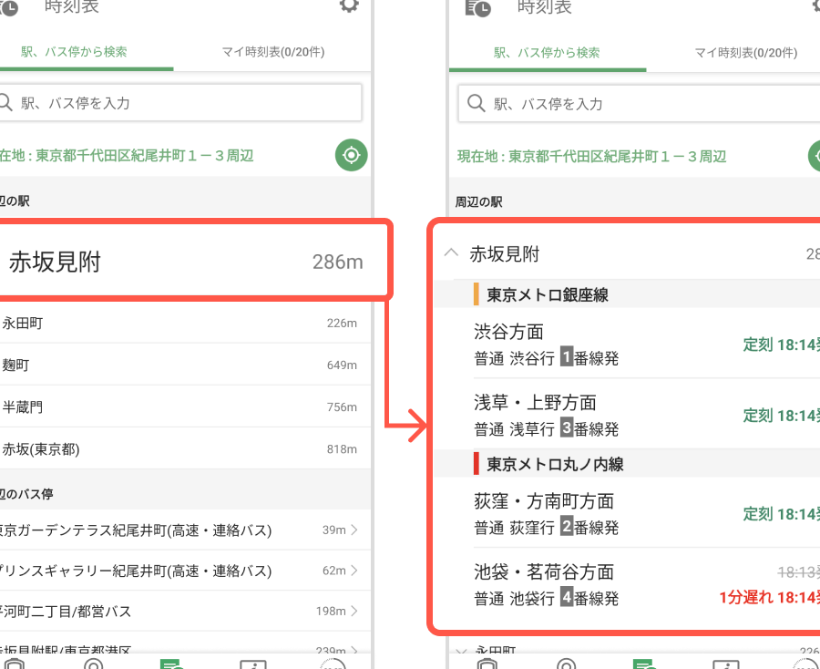This screenshot has height=669, width=820.
Task: Open 赤坂(東京都) 818m station row
Action: coord(185,448)
